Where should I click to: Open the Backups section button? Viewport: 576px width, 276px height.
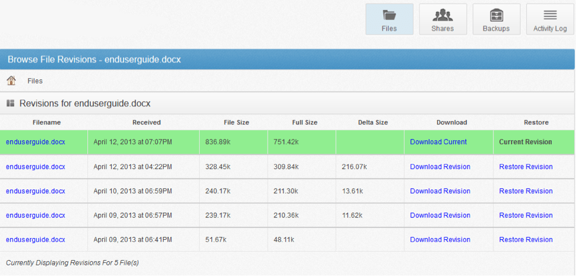[x=496, y=20]
